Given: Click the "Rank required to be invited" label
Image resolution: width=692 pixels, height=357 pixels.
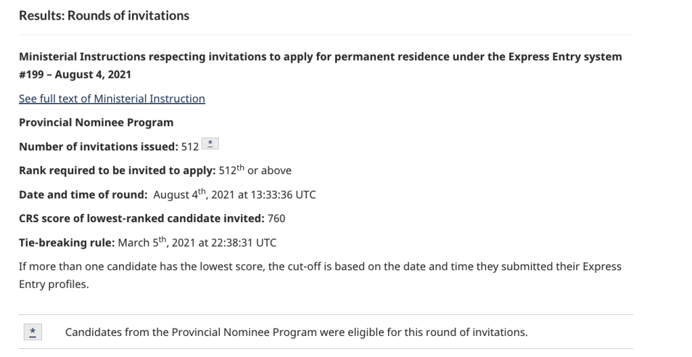Looking at the screenshot, I should (x=116, y=171).
